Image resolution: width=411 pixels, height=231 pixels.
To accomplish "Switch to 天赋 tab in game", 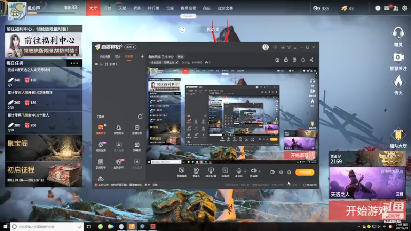I will (122, 8).
